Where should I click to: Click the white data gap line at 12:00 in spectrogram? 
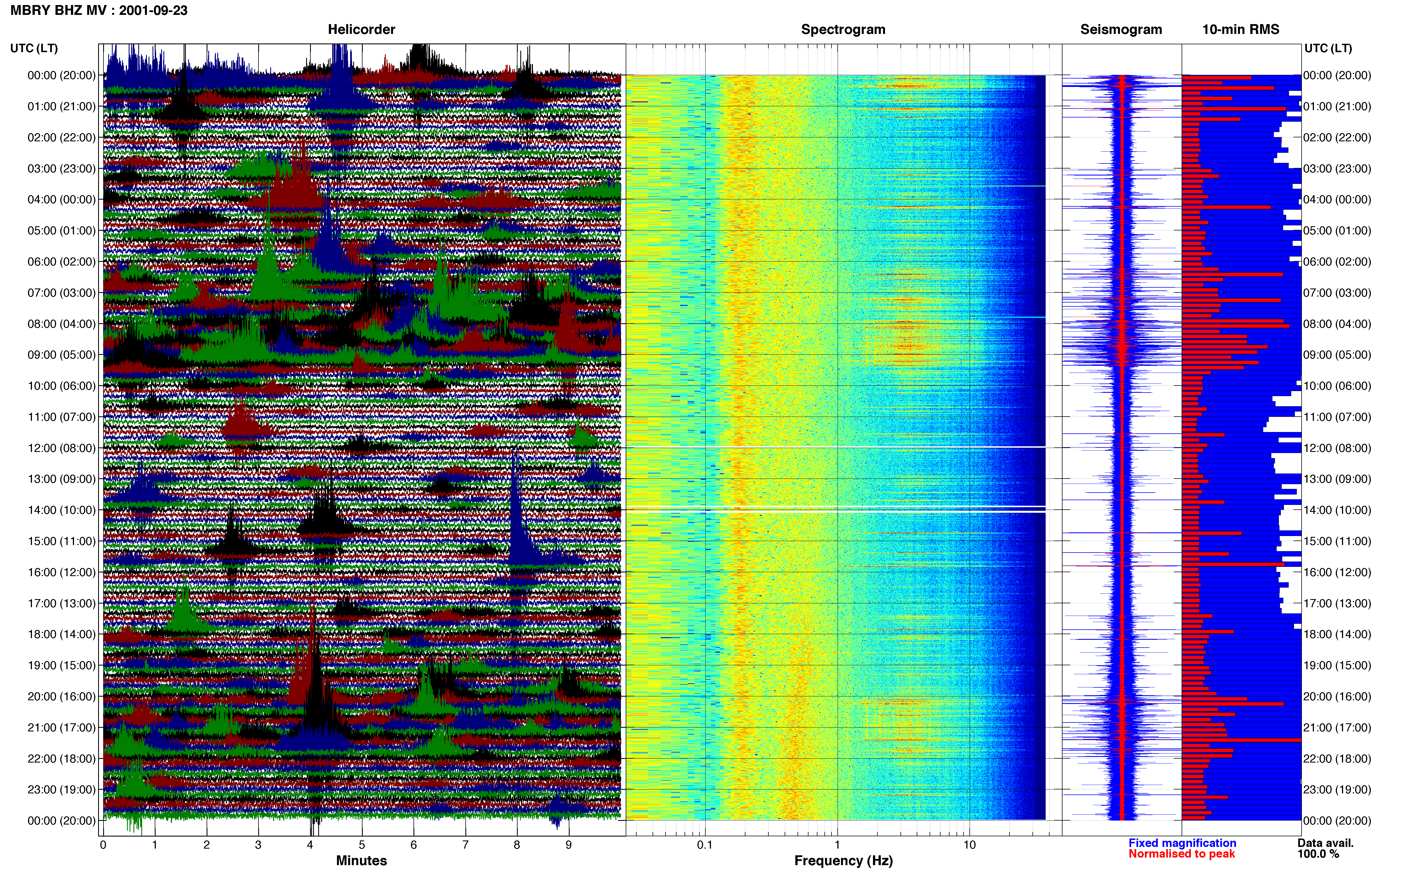pyautogui.click(x=836, y=447)
